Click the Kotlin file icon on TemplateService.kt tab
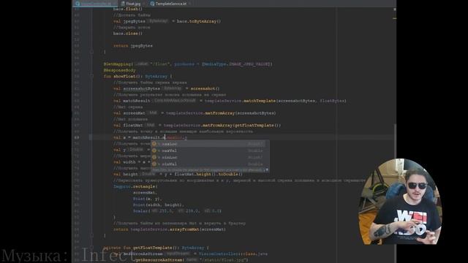The width and height of the screenshot is (468, 263). coord(152,4)
